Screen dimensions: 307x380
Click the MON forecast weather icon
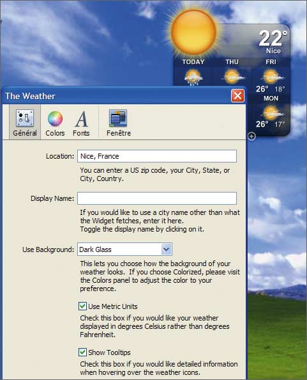click(271, 113)
